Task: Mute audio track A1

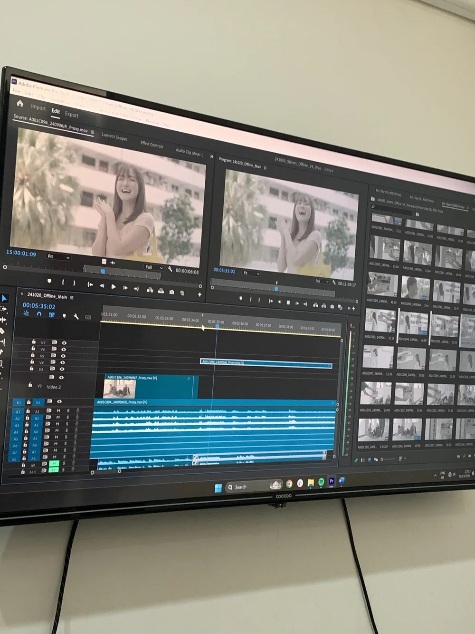Action: 58,410
